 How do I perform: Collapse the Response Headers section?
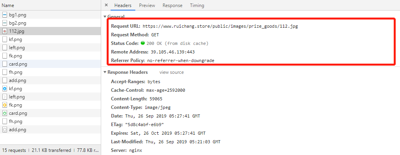click(105, 72)
